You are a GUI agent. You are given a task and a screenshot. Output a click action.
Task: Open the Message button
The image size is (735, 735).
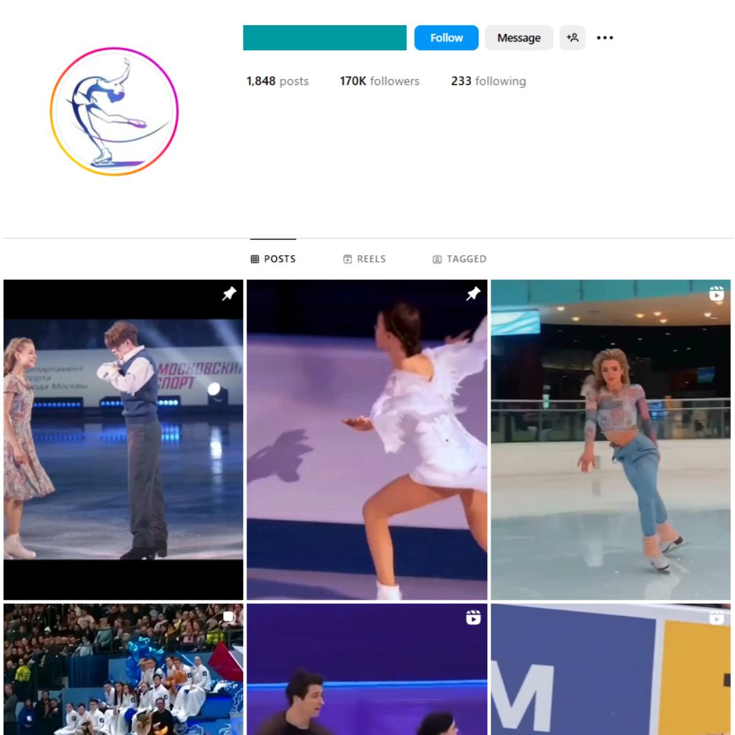pyautogui.click(x=519, y=37)
